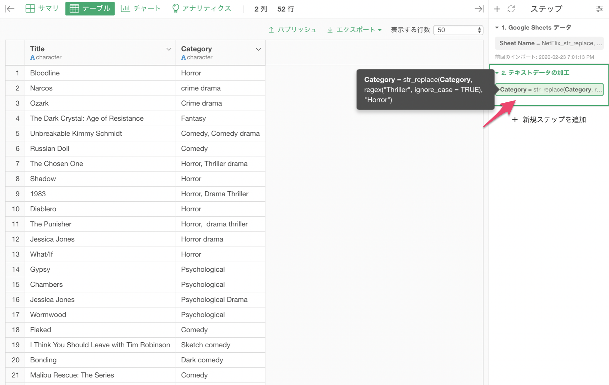Select the Dark comedy cell
The height and width of the screenshot is (385, 609).
pos(220,360)
